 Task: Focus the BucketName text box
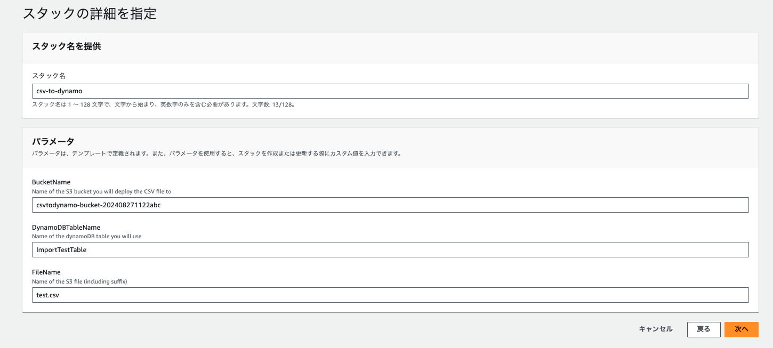pyautogui.click(x=390, y=205)
